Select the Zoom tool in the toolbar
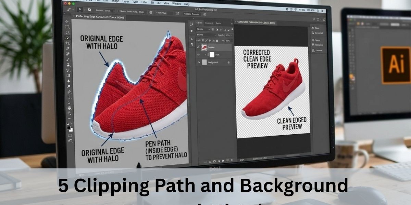Viewport: 411px width, 205px height. (70, 113)
